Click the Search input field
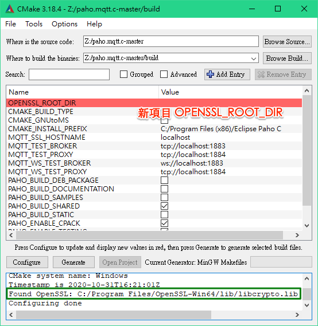 69,74
